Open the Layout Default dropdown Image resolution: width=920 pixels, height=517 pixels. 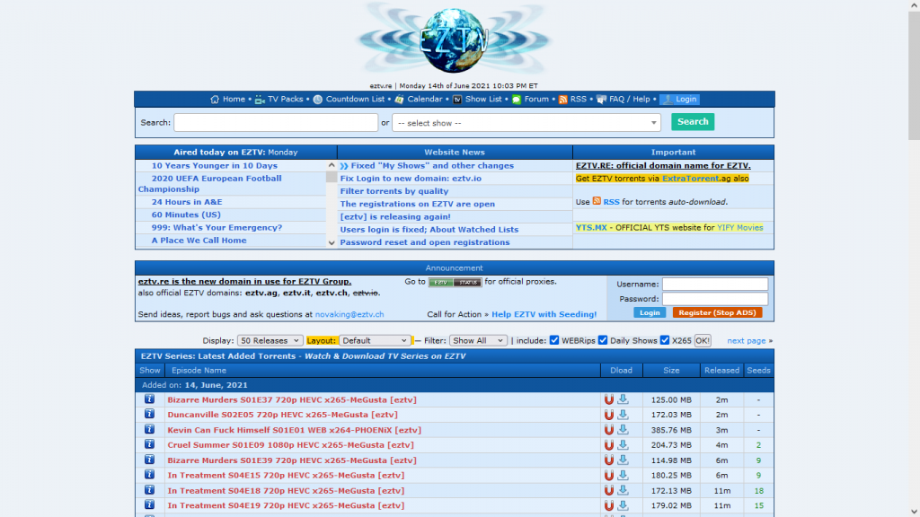[x=375, y=340]
